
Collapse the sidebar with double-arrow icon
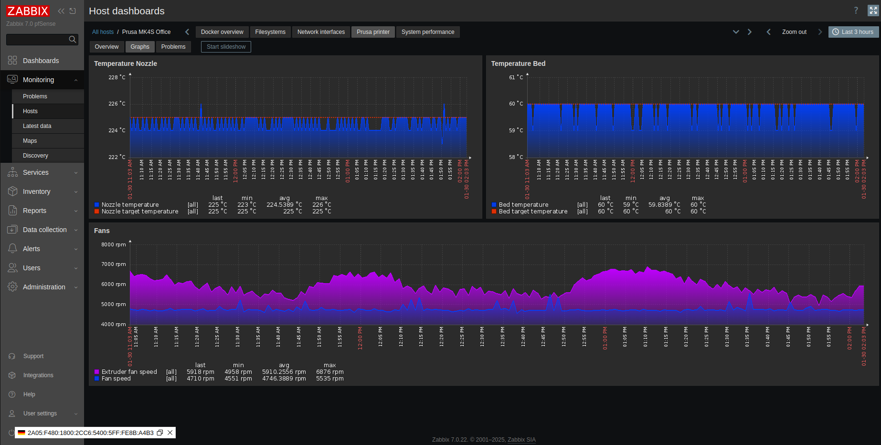[61, 11]
